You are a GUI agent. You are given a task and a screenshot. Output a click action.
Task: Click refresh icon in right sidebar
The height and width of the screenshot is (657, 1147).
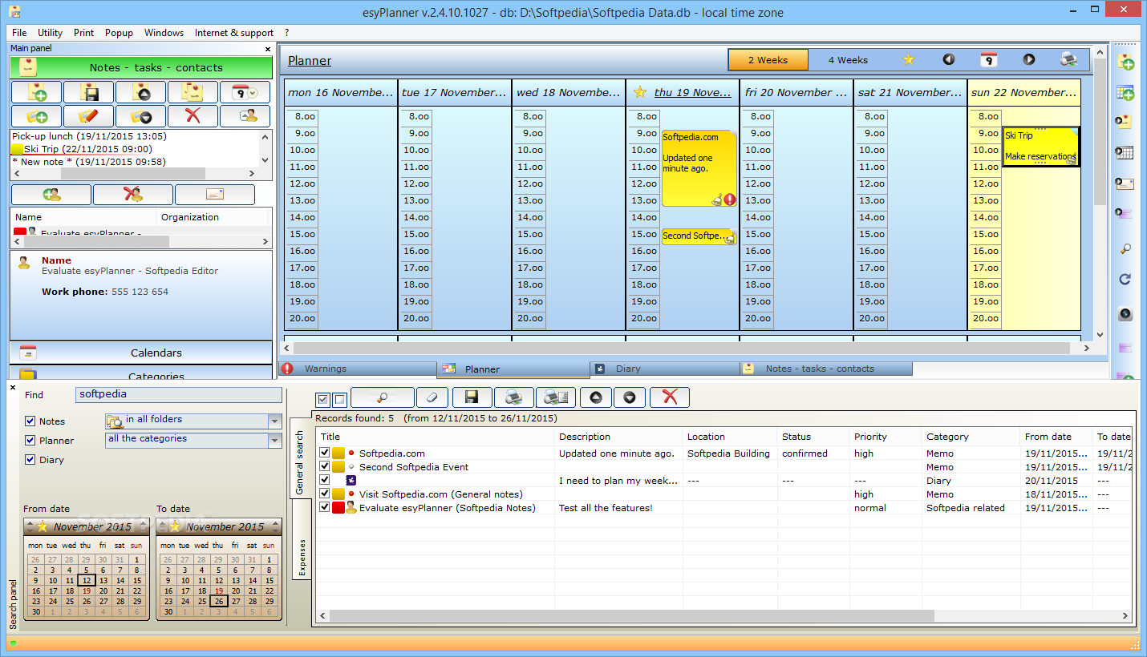pyautogui.click(x=1125, y=279)
